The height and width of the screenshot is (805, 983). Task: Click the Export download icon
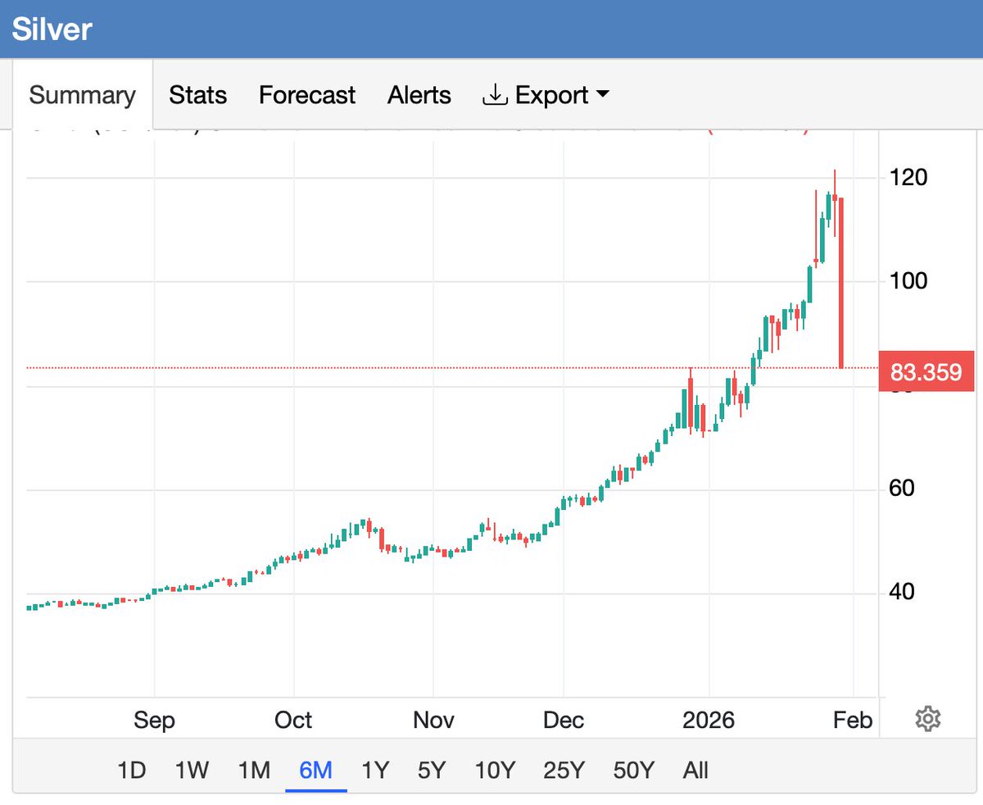[x=495, y=95]
